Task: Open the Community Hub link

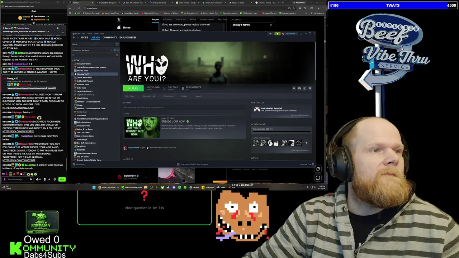Action: 149,96
